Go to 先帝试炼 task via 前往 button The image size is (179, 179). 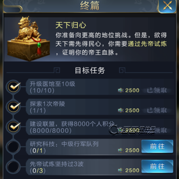tap(157, 167)
